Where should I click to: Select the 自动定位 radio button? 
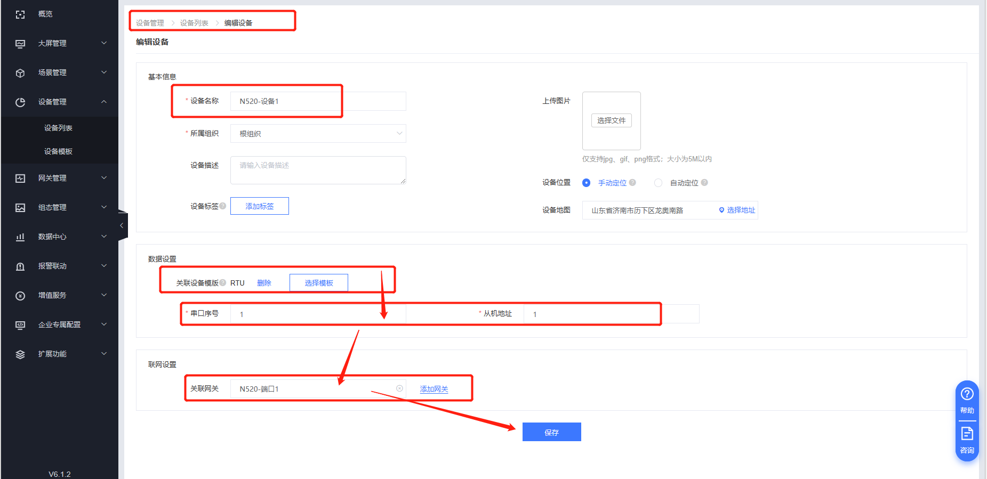pyautogui.click(x=659, y=183)
